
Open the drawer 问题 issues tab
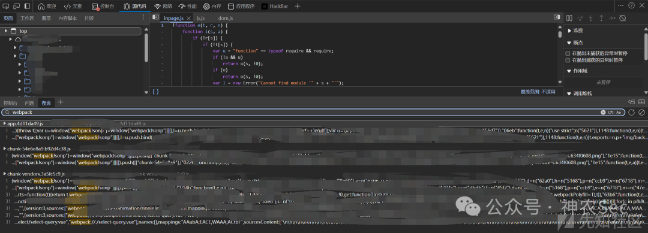29,102
